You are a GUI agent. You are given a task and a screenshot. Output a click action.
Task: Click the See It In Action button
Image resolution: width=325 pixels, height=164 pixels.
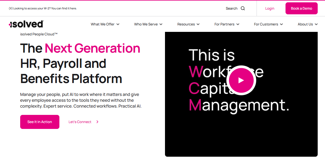tap(39, 122)
